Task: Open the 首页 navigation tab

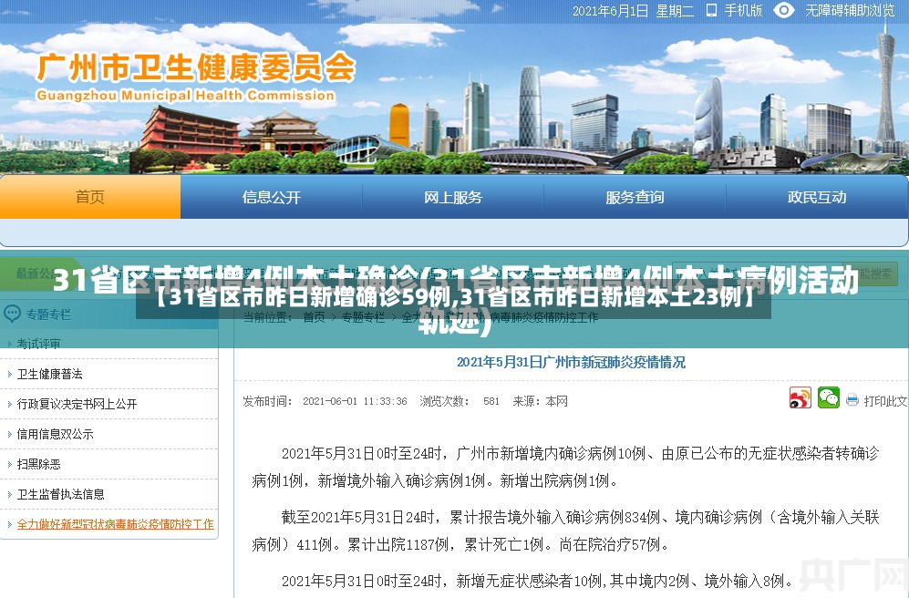Action: pos(90,197)
